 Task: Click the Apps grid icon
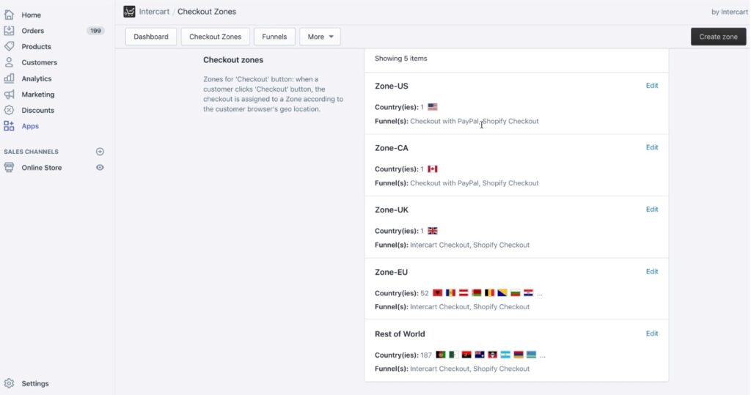(9, 126)
